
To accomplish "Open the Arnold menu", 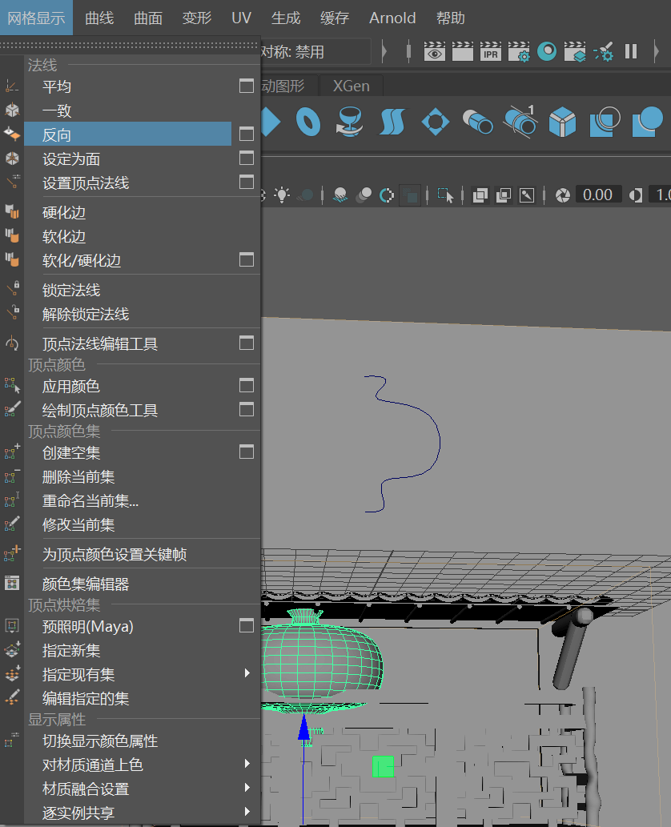I will (392, 18).
